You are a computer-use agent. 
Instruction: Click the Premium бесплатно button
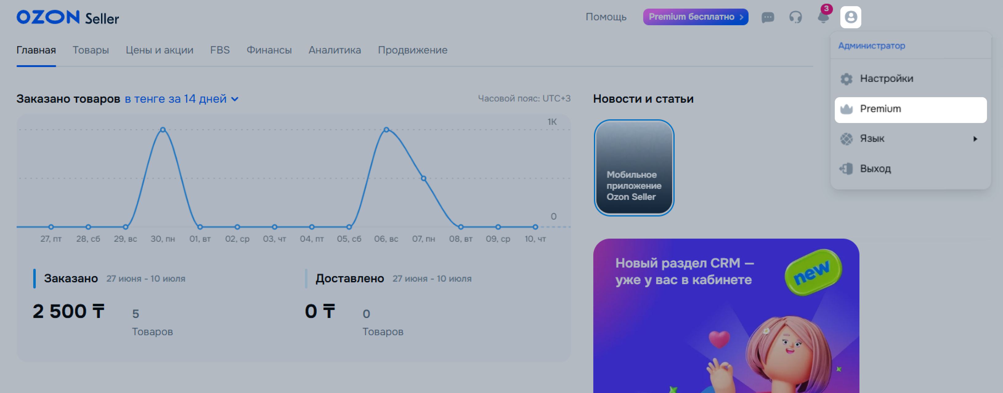(x=695, y=17)
